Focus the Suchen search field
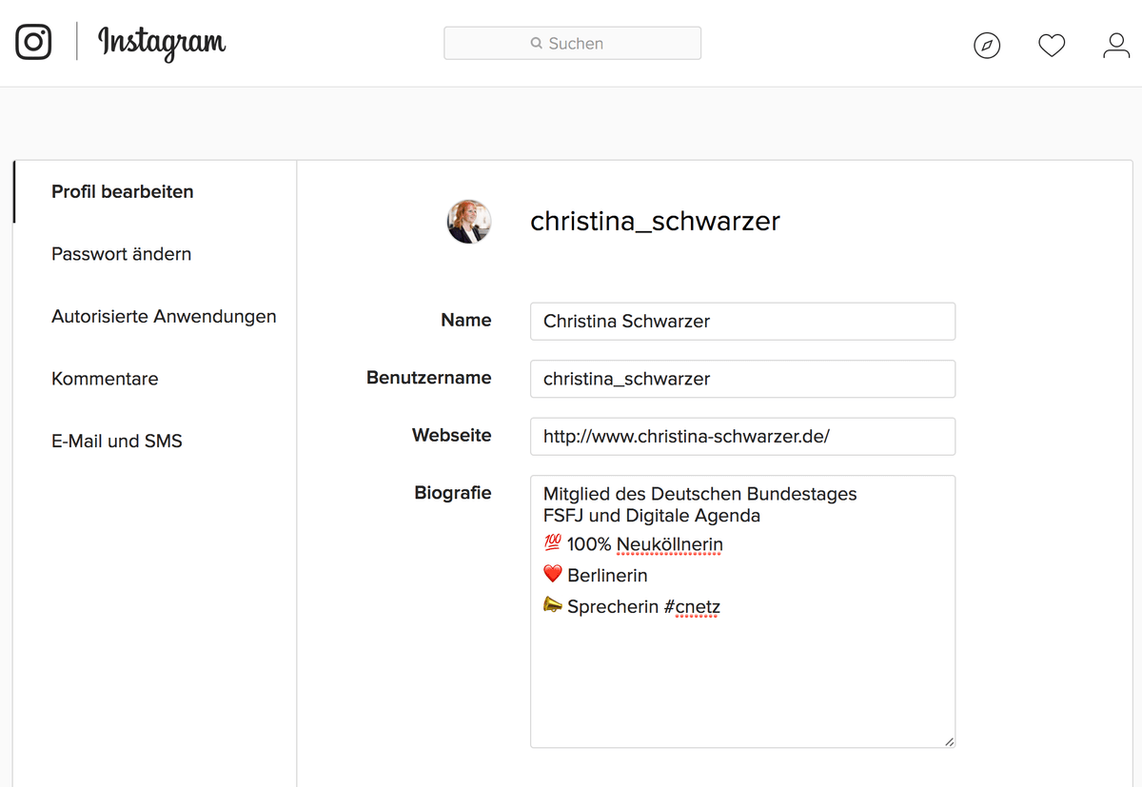Viewport: 1142px width, 787px height. (x=572, y=43)
